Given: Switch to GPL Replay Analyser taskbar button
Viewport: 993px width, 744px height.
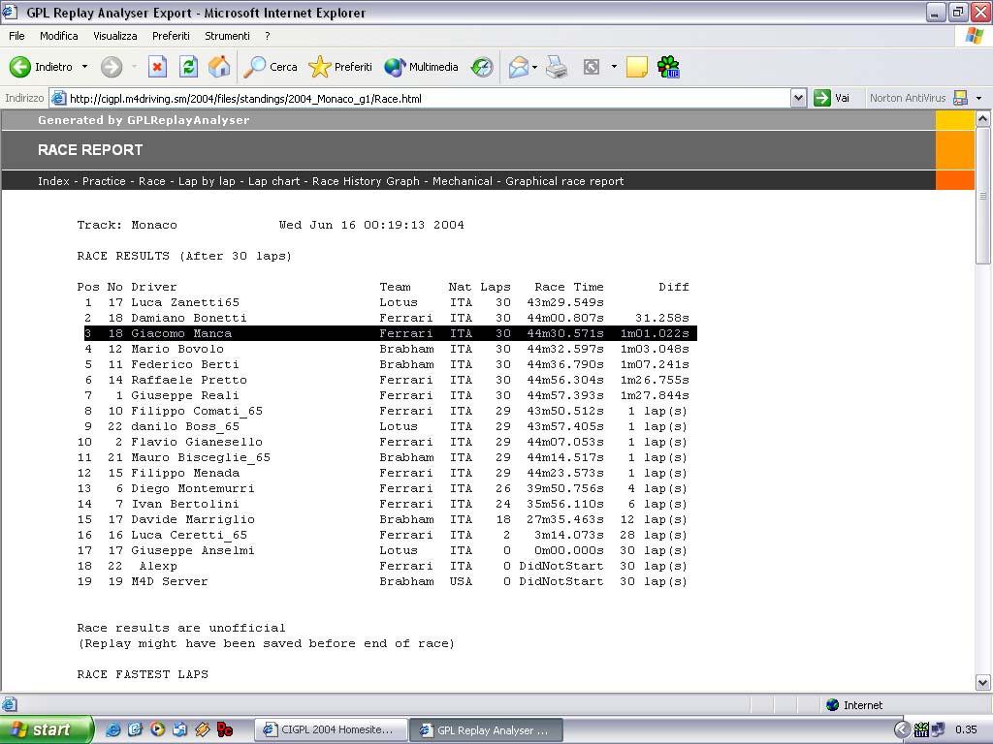Looking at the screenshot, I should pyautogui.click(x=486, y=730).
